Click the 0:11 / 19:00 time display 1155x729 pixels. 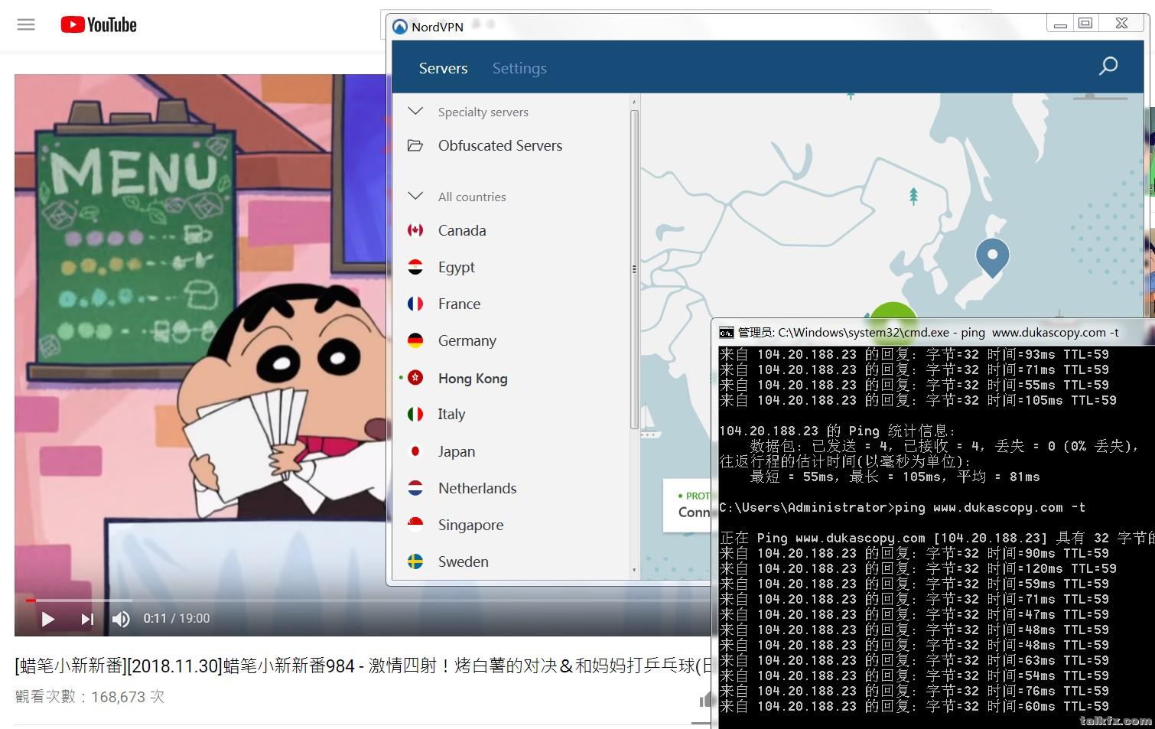[x=177, y=618]
